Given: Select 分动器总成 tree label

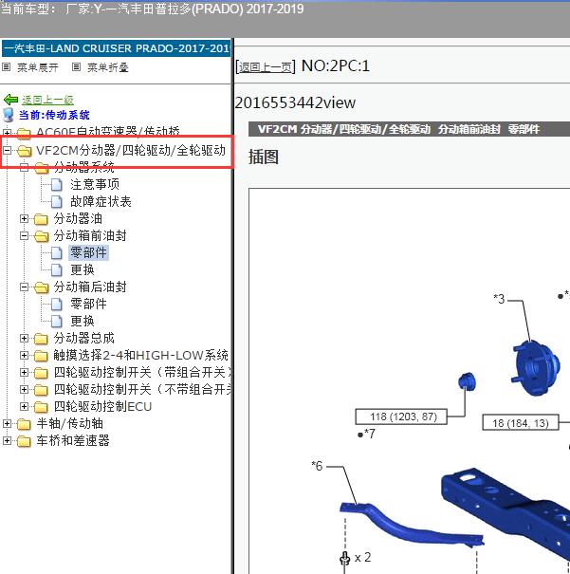Looking at the screenshot, I should tap(83, 339).
